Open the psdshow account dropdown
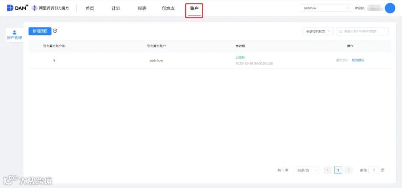Image resolution: width=402 pixels, height=188 pixels. pos(326,8)
